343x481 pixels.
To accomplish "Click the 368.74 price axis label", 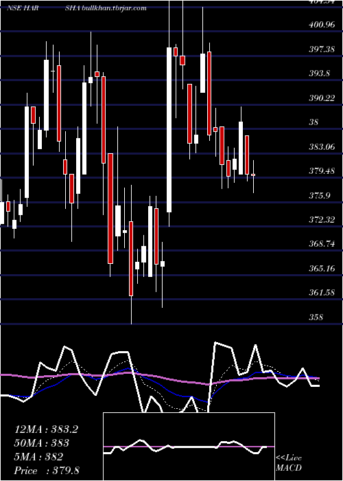I will point(322,244).
